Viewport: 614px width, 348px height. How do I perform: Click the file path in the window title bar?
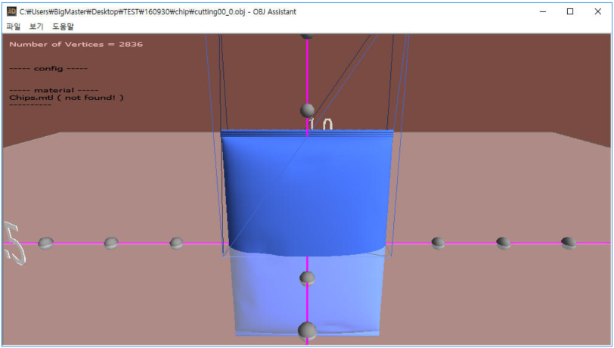click(x=144, y=11)
